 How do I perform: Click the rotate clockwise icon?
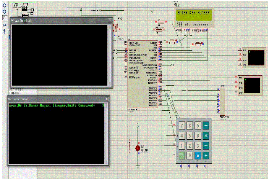pyautogui.click(x=4, y=5)
